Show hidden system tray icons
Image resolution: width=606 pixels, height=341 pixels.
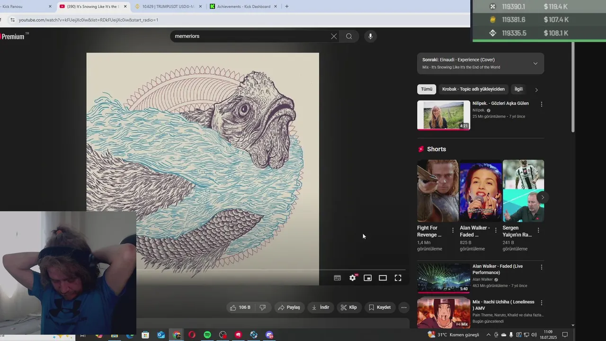click(x=489, y=335)
